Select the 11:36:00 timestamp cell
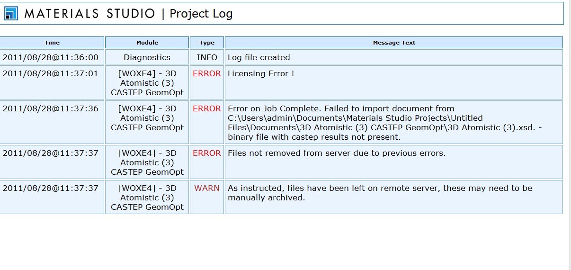The height and width of the screenshot is (270, 571). pyautogui.click(x=51, y=57)
